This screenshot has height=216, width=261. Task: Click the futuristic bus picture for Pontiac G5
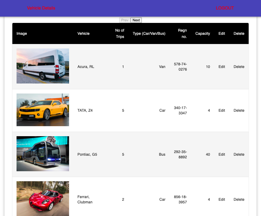click(43, 154)
